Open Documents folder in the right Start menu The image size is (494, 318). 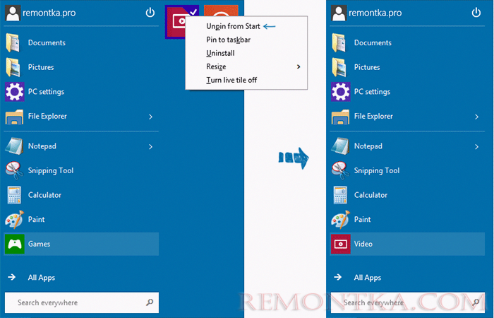[x=373, y=43]
